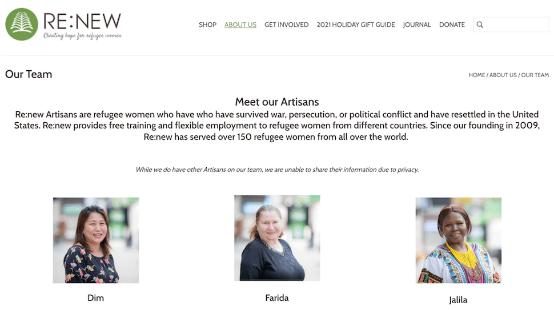This screenshot has width=554, height=310.
Task: Click the About Us breadcrumb link
Action: 503,75
